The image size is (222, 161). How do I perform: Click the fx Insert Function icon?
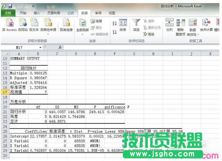pos(60,47)
